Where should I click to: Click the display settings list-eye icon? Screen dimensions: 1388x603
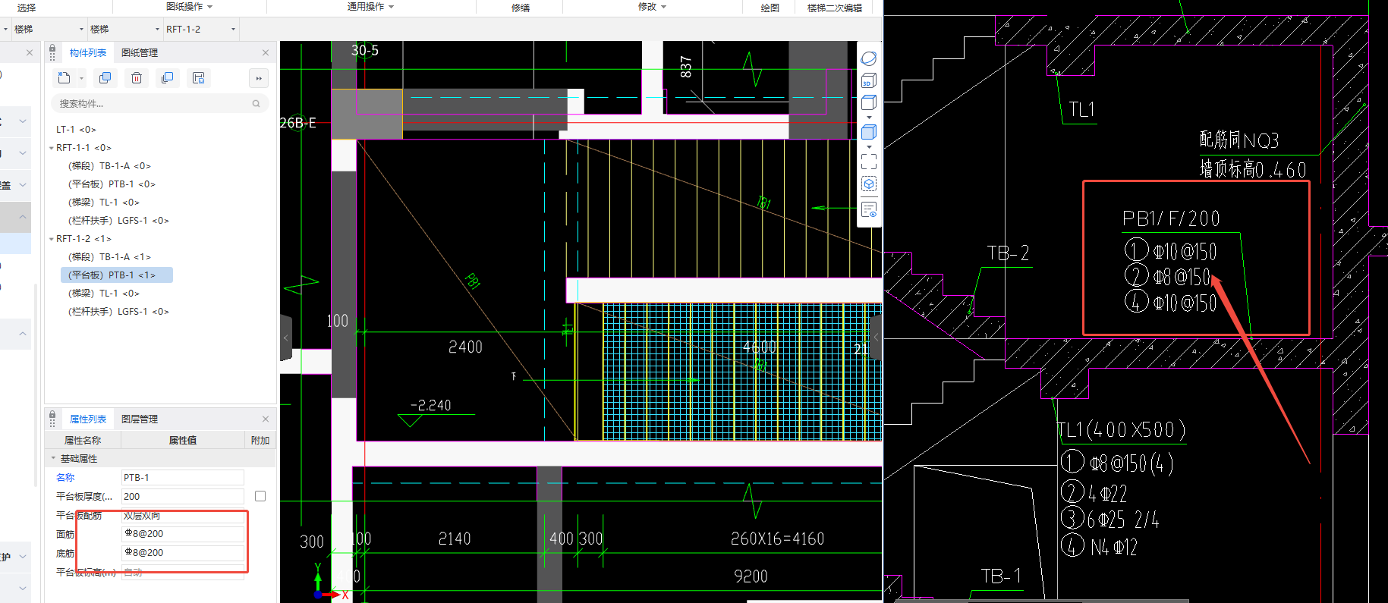pos(869,209)
